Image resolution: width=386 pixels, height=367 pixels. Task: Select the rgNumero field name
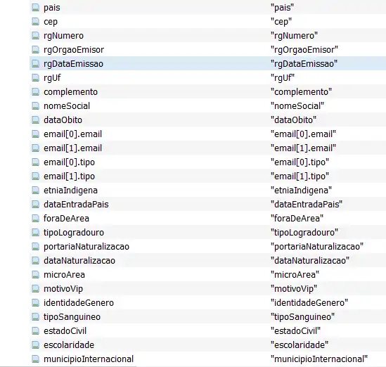point(63,36)
